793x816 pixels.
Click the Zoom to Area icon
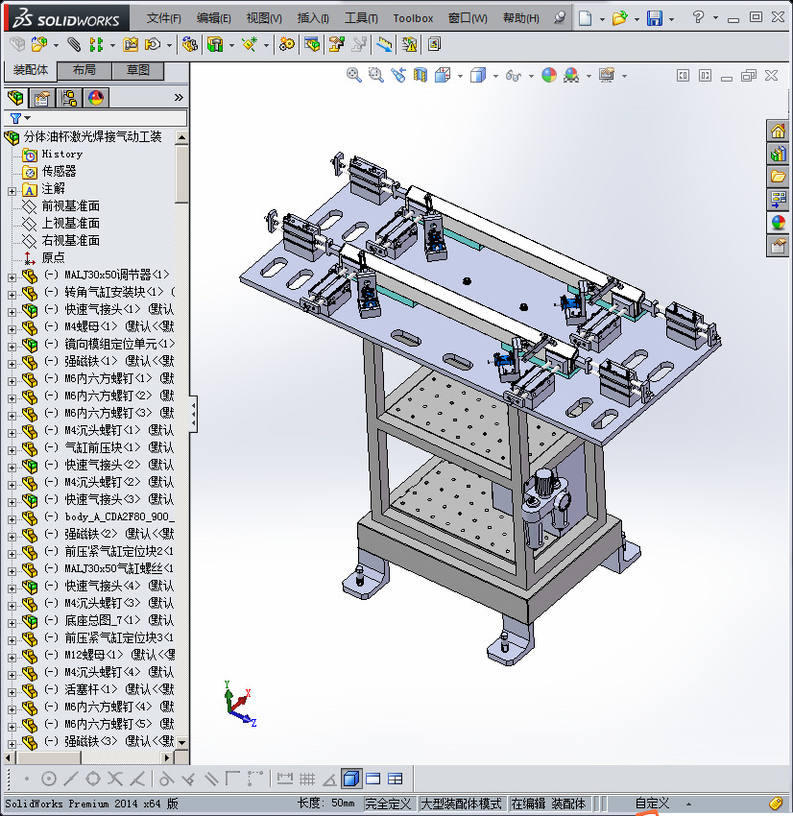coord(375,75)
